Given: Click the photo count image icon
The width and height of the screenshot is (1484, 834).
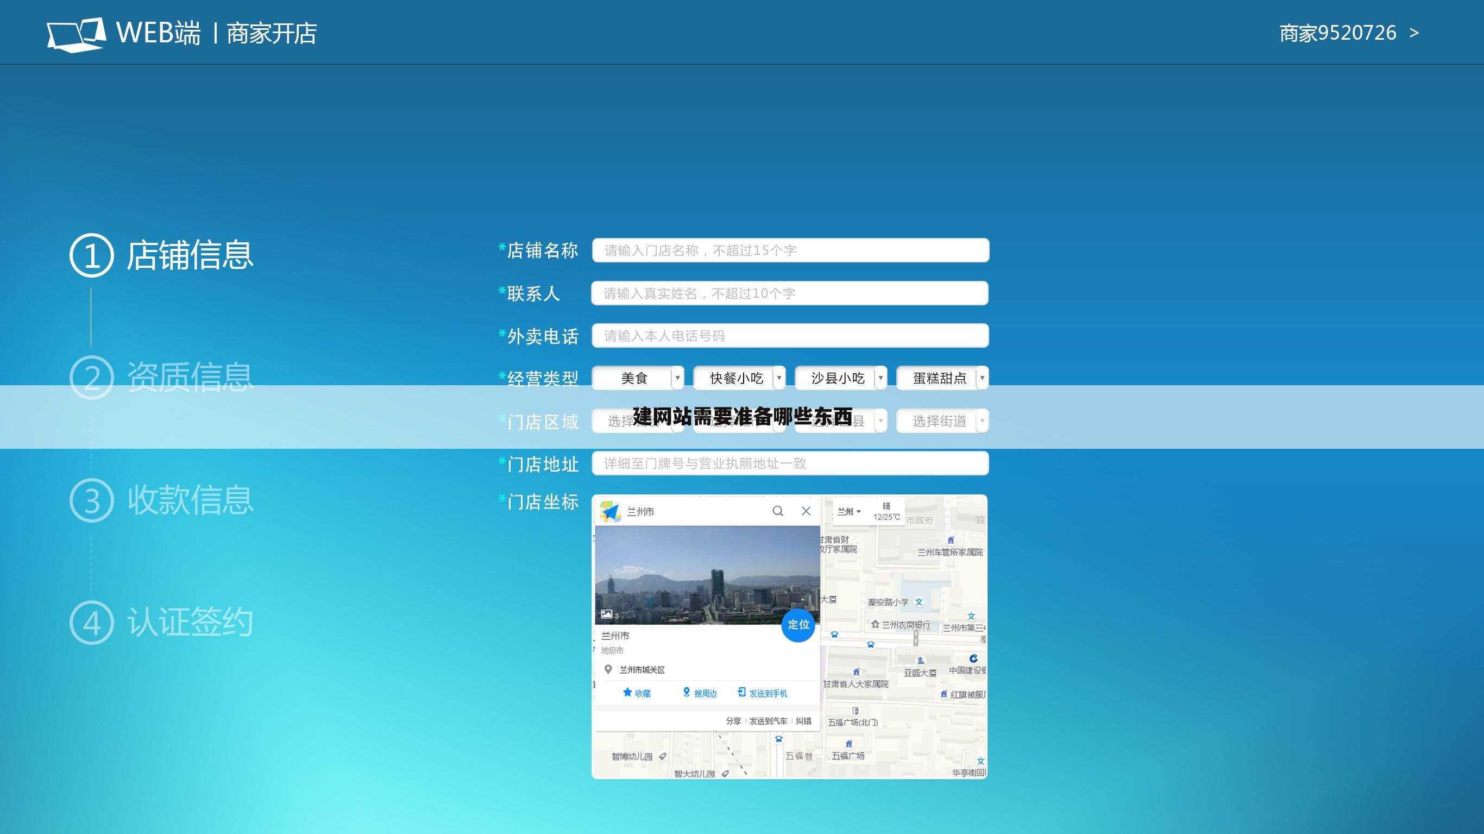Looking at the screenshot, I should pyautogui.click(x=607, y=614).
